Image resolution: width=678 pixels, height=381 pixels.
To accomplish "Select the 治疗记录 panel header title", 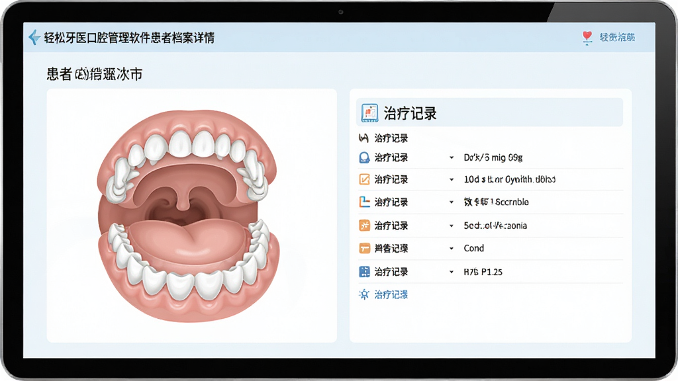I will coord(410,114).
